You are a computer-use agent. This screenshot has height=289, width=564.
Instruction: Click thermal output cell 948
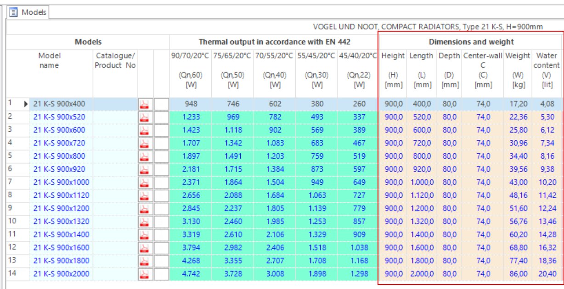(190, 104)
